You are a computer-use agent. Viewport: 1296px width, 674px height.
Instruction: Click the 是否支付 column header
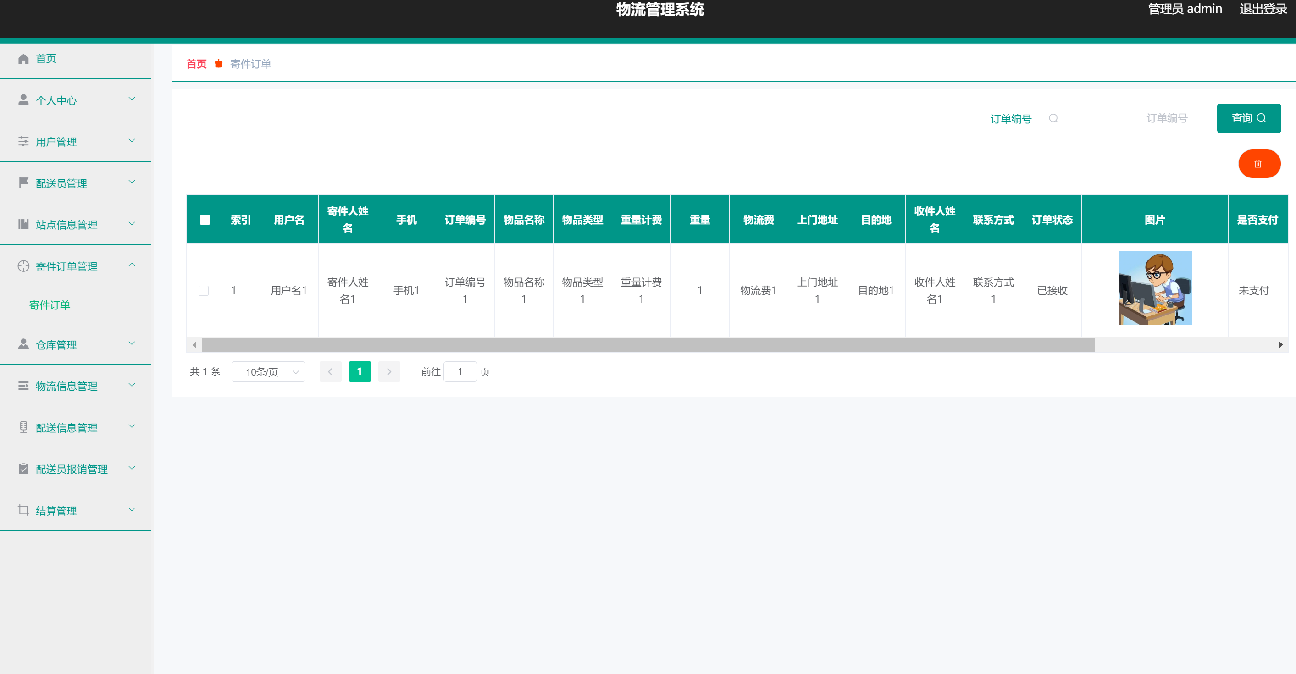point(1257,220)
